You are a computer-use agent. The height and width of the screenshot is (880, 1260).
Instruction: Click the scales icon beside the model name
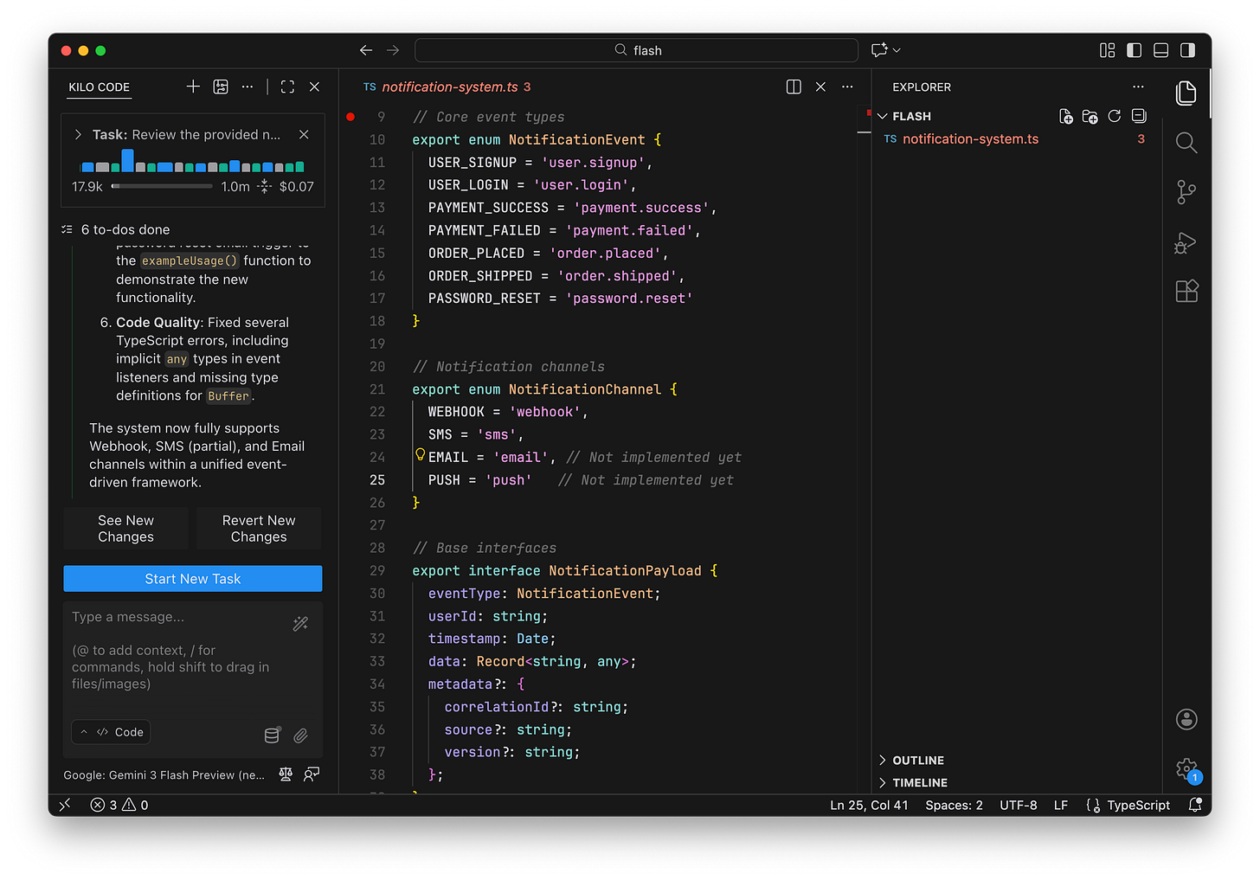(x=286, y=774)
